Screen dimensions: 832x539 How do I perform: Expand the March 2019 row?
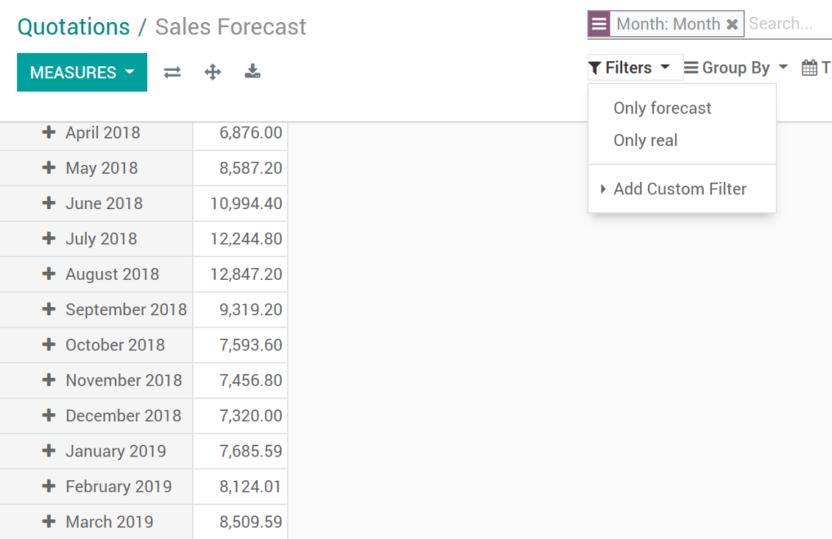click(49, 521)
